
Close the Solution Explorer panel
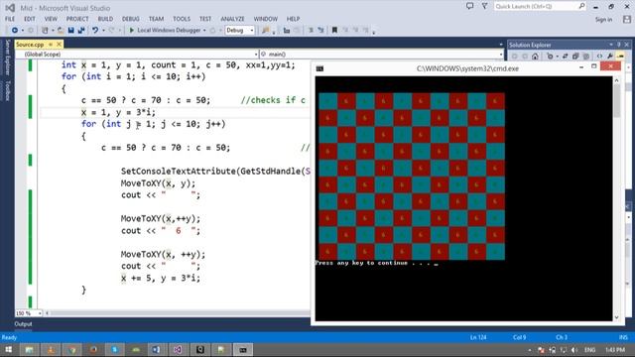pos(627,45)
